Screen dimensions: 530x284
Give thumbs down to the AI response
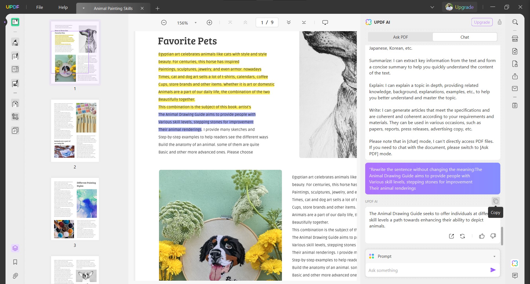[x=493, y=236]
